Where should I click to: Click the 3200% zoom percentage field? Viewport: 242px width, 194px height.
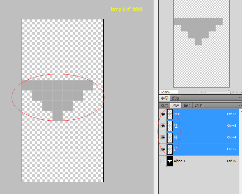click(x=169, y=92)
